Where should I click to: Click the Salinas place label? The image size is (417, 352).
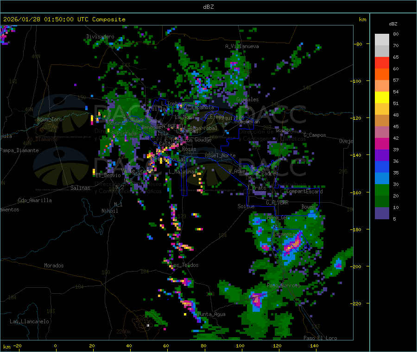coord(80,188)
